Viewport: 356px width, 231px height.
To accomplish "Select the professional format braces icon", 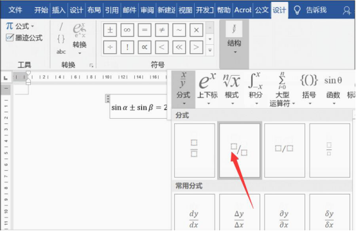I will click(x=61, y=39).
